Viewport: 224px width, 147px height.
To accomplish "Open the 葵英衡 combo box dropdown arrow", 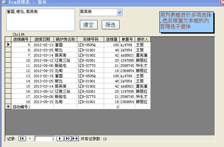I will click(119, 12).
